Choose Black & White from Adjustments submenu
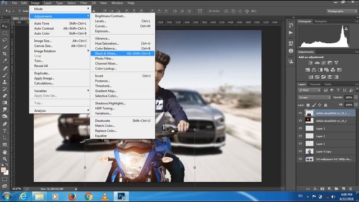 122,53
